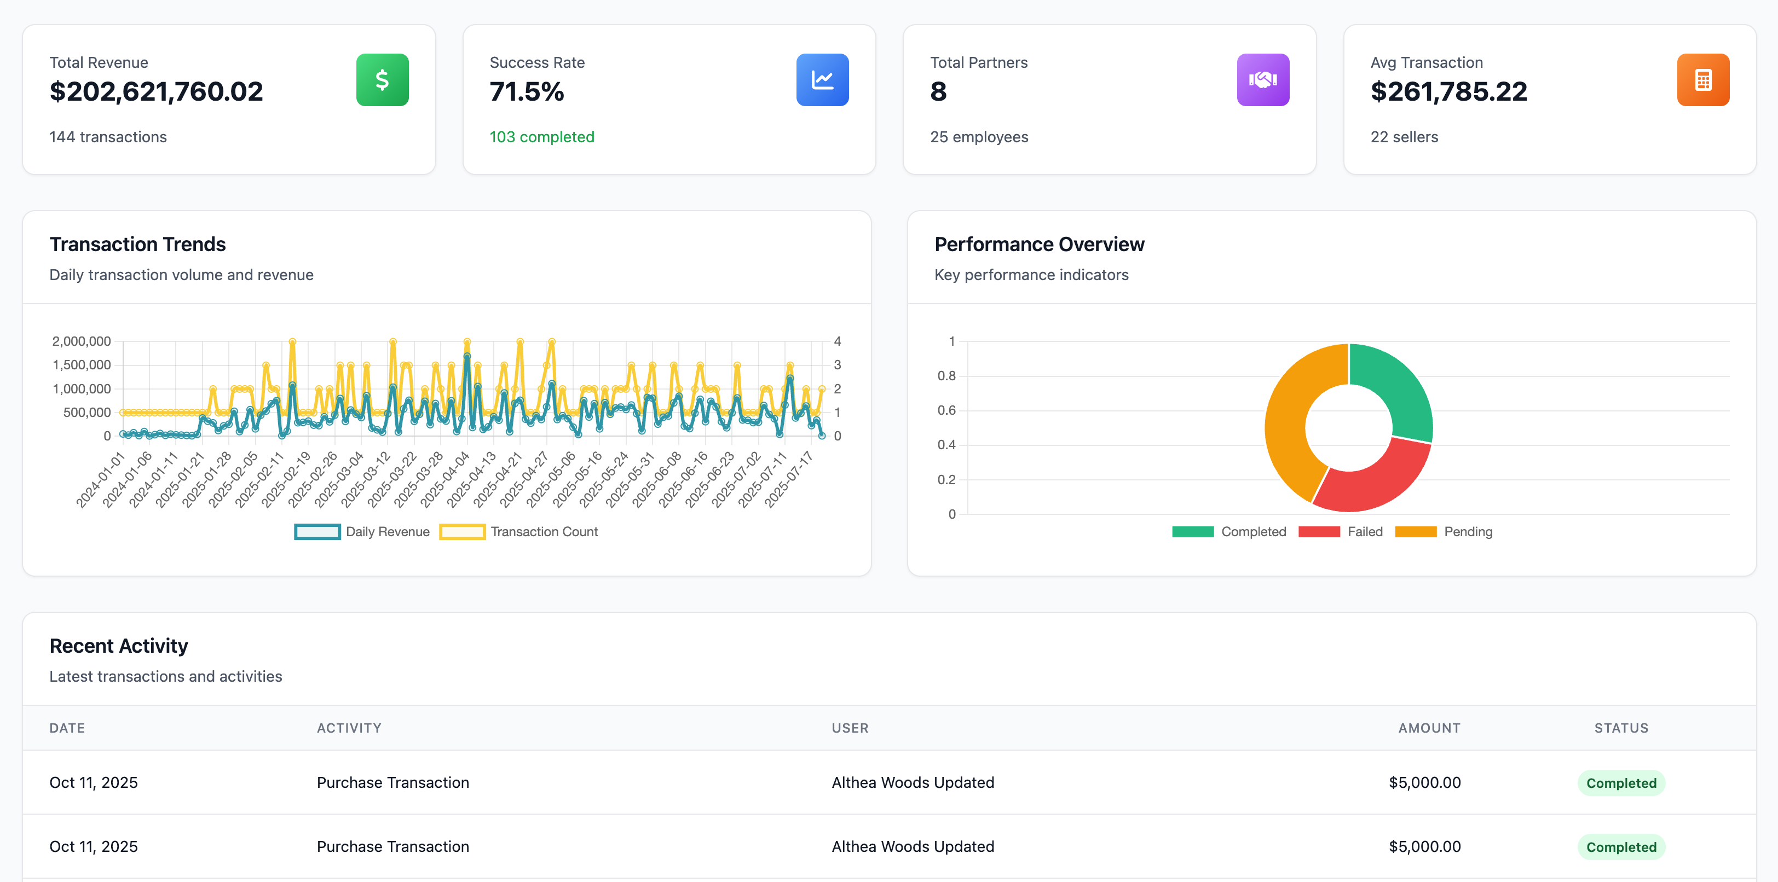The image size is (1778, 882).
Task: Toggle the Transaction Count series visibility
Action: coord(544,531)
